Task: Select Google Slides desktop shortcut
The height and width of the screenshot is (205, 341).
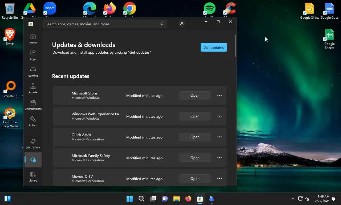Action: 310,11
